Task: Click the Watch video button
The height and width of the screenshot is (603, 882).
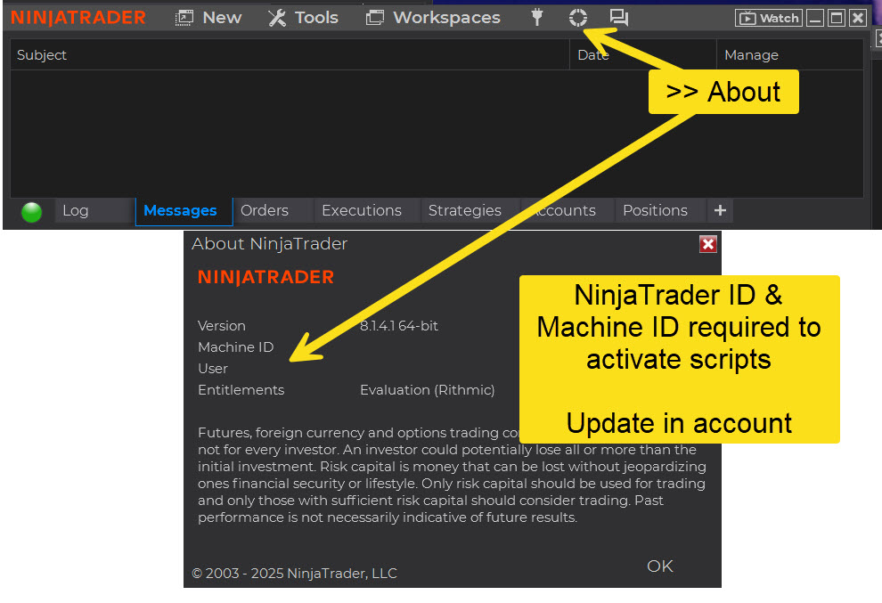Action: [x=768, y=18]
